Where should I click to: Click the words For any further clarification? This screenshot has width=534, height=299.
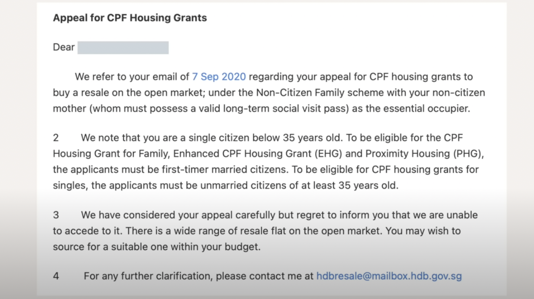click(148, 276)
